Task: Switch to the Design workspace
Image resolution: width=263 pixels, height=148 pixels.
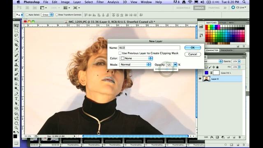Action: [x=199, y=8]
